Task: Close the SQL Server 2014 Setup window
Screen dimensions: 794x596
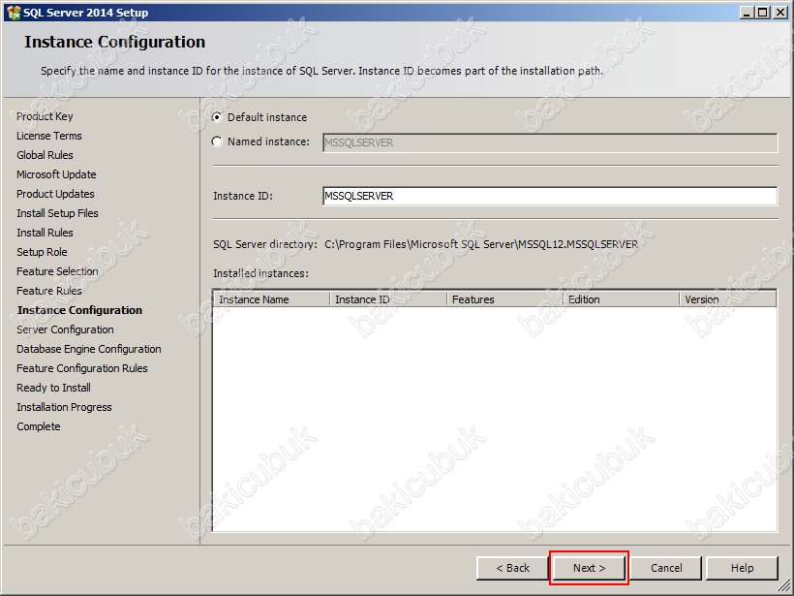Action: [x=780, y=13]
